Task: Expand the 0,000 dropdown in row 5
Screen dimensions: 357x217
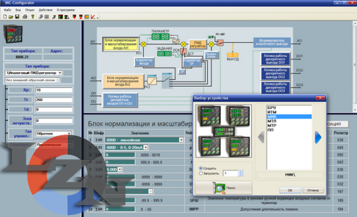Action: pyautogui.click(x=120, y=169)
